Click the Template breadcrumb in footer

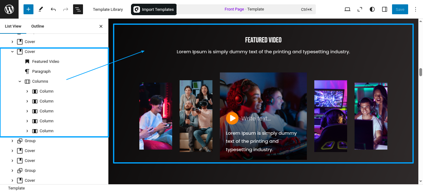[x=16, y=188]
